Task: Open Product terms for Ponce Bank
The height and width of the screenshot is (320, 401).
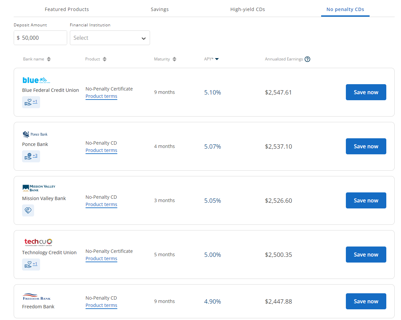Action: click(101, 150)
